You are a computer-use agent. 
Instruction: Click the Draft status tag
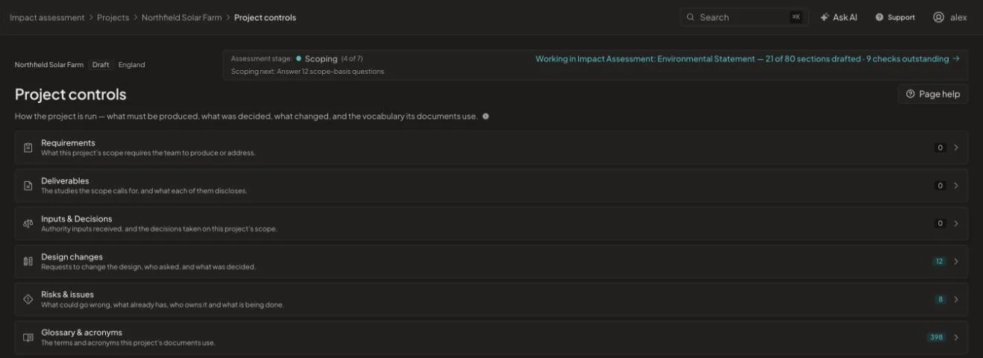[101, 65]
